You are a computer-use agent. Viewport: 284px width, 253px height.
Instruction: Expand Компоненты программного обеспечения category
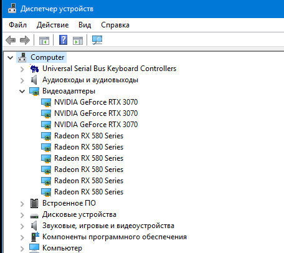coord(22,237)
